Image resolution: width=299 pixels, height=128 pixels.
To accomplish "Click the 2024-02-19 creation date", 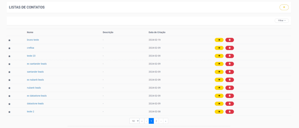I will coord(155,40).
